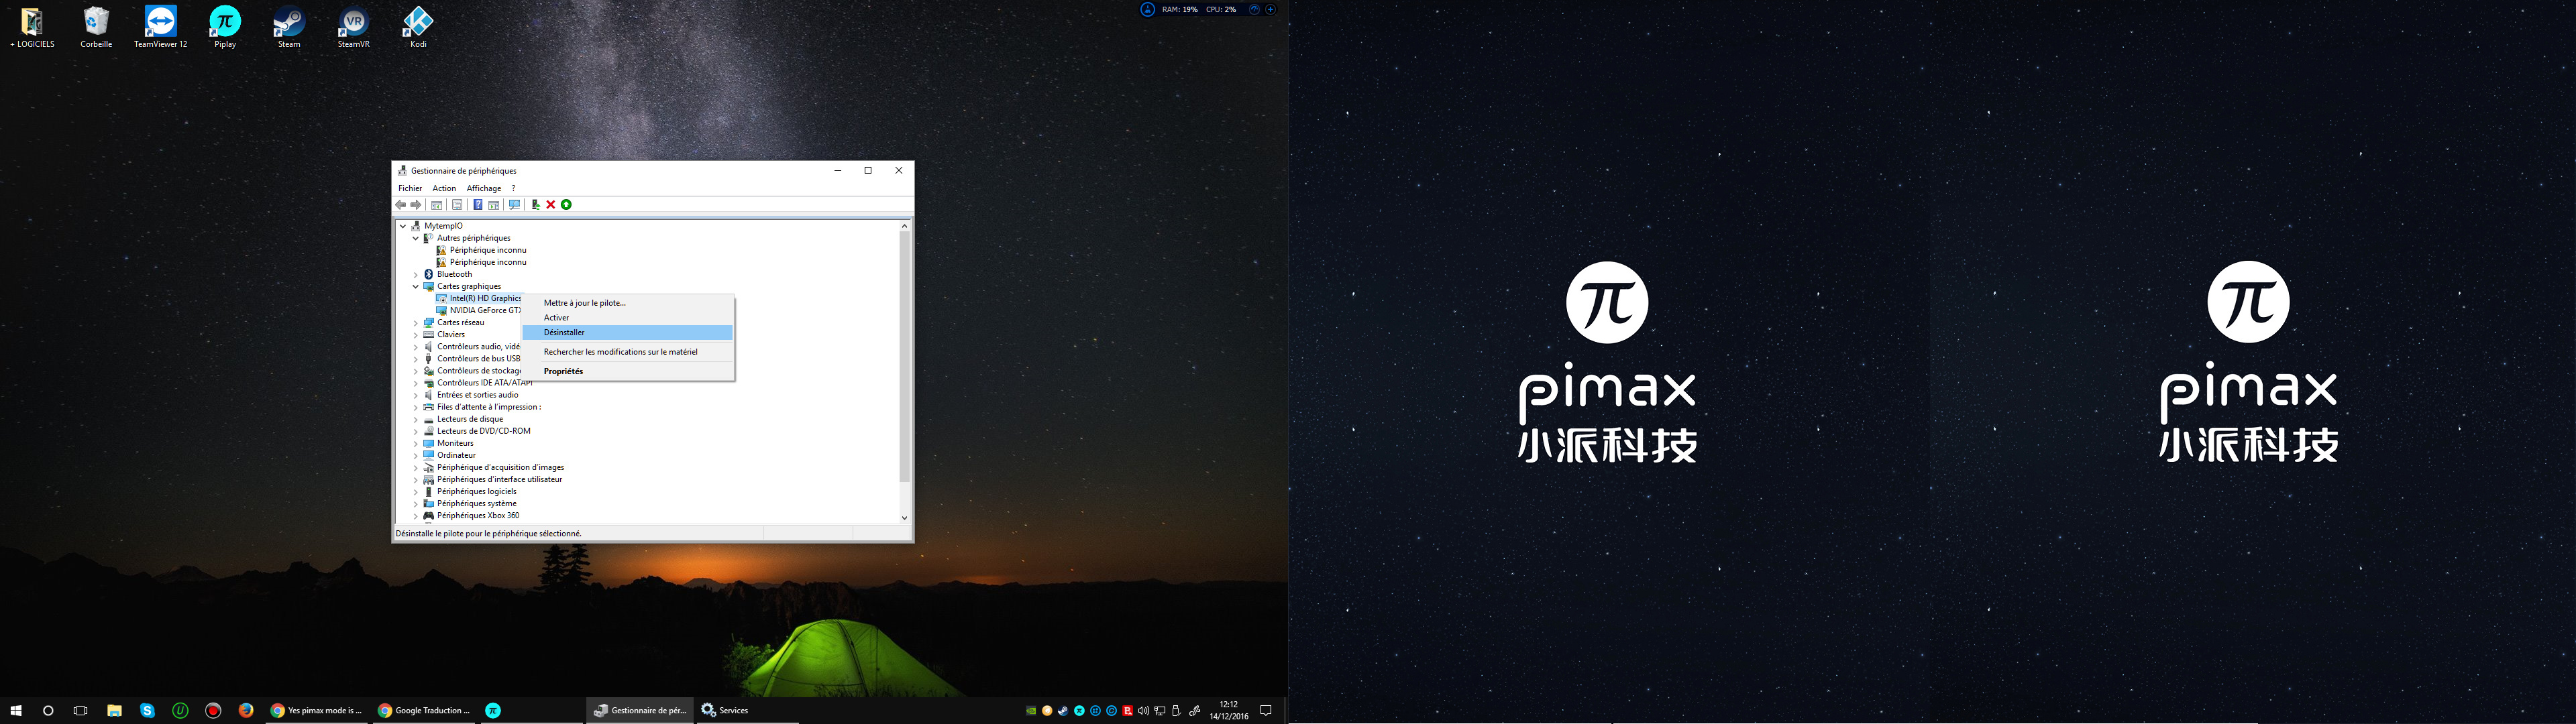The width and height of the screenshot is (2576, 724).
Task: Click the show/hide console tree toolbar icon
Action: click(436, 205)
